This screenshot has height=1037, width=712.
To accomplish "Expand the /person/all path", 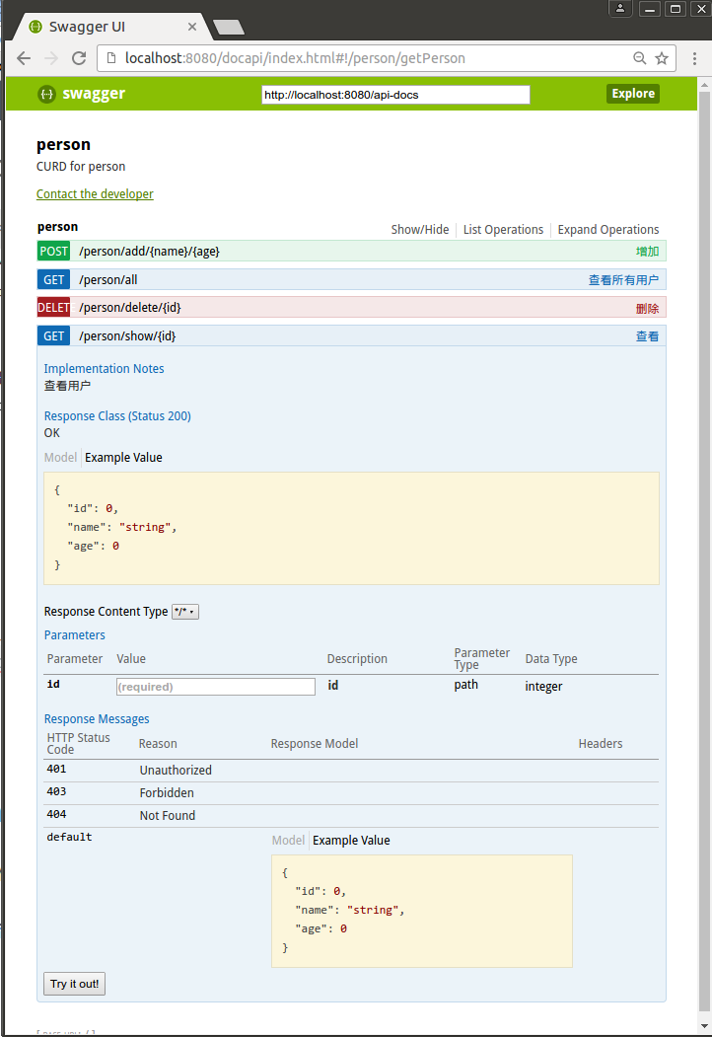I will point(108,280).
